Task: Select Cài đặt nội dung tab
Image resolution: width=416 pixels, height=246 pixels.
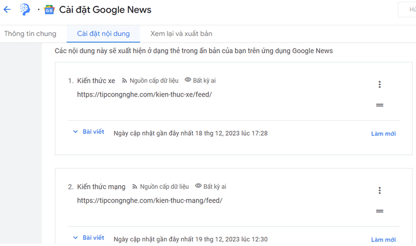Action: pos(103,33)
